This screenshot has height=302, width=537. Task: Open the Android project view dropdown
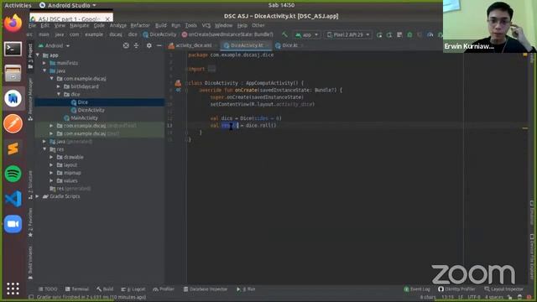(54, 45)
